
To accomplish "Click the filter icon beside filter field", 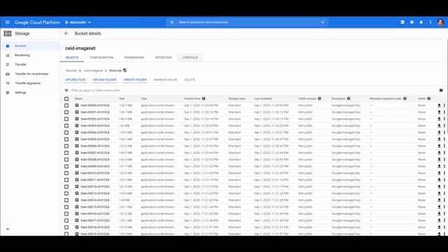I will click(x=66, y=90).
